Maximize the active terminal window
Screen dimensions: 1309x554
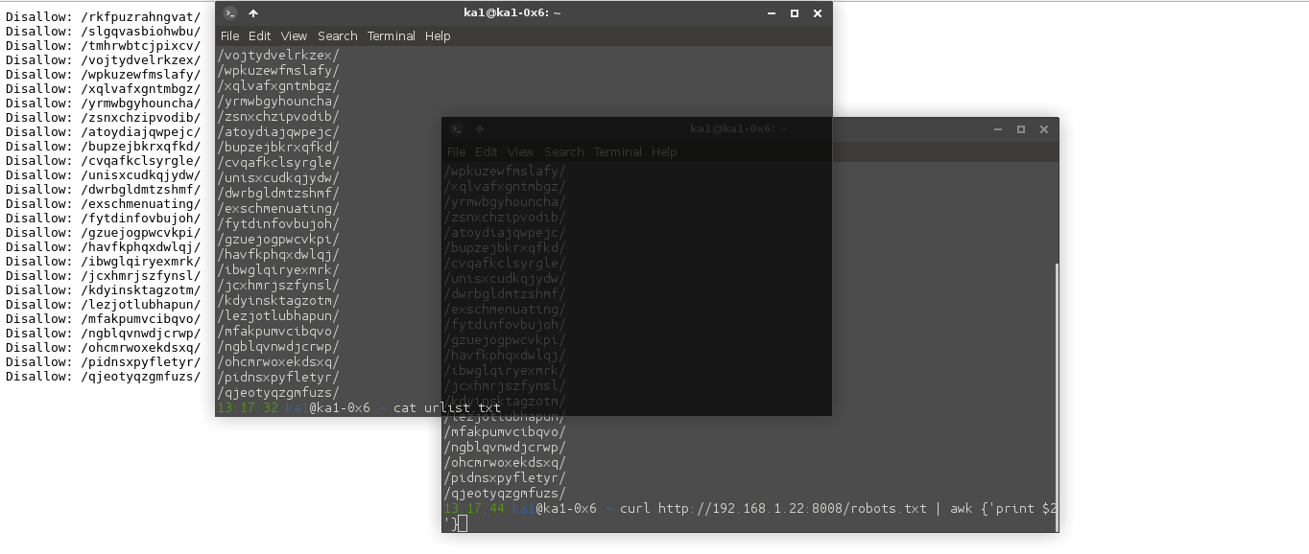(795, 13)
